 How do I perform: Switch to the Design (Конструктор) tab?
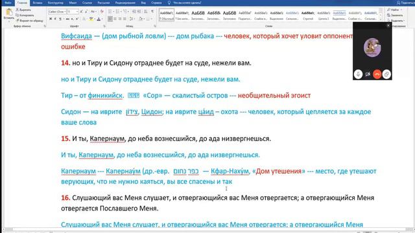[56, 3]
